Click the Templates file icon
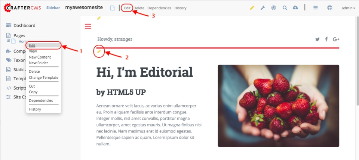The width and height of the screenshot is (359, 160). [x=9, y=79]
